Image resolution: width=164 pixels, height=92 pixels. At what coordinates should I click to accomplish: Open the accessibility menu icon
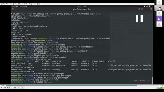(139, 6)
